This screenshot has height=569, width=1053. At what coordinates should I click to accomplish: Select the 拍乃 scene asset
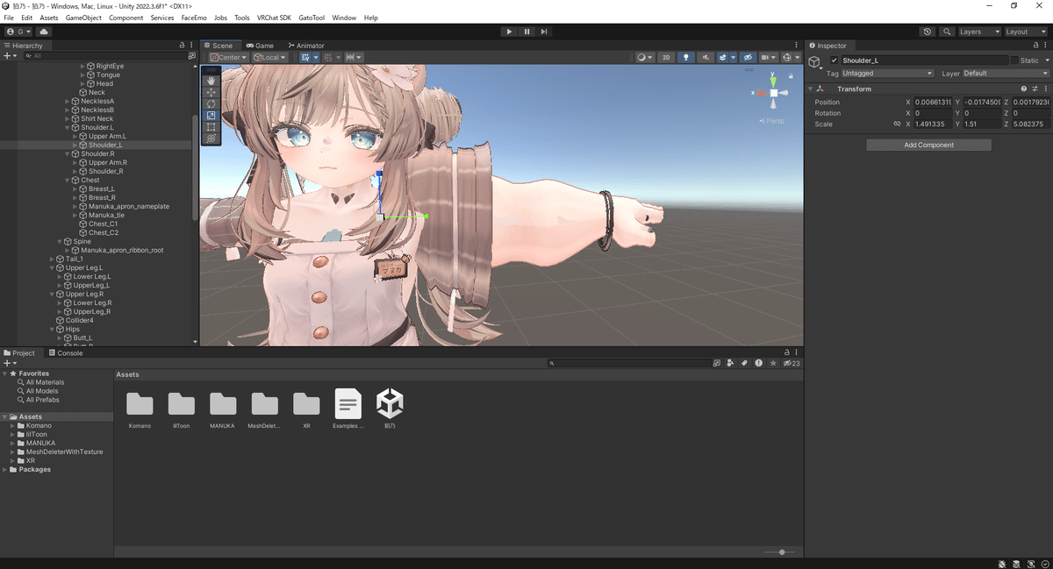[390, 409]
